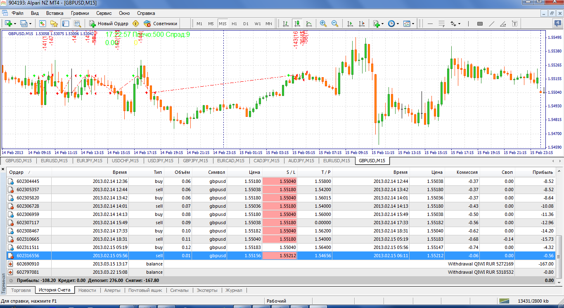564x308 pixels.
Task: Select Trendline by Angle tool
Action: click(503, 24)
